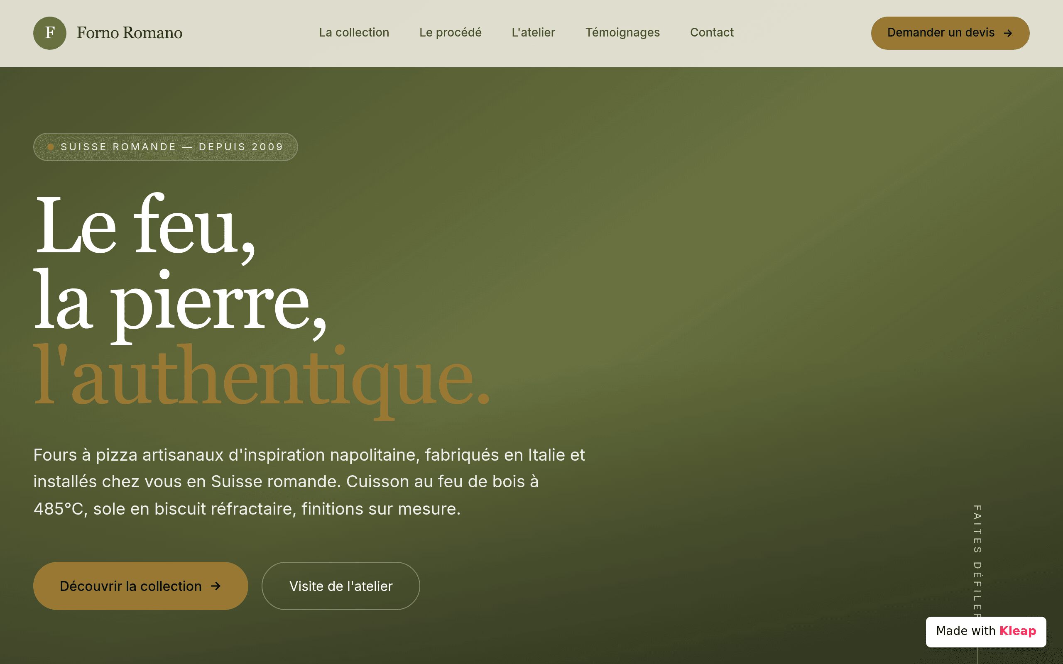Click the Visite de l'atelier outlined button

341,586
